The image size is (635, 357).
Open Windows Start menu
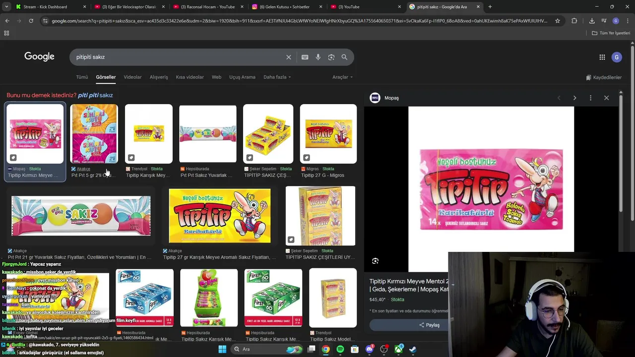tap(222, 349)
